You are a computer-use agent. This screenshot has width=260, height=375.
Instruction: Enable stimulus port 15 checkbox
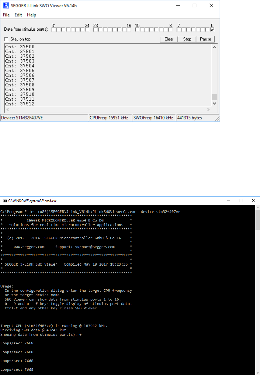pos(137,30)
